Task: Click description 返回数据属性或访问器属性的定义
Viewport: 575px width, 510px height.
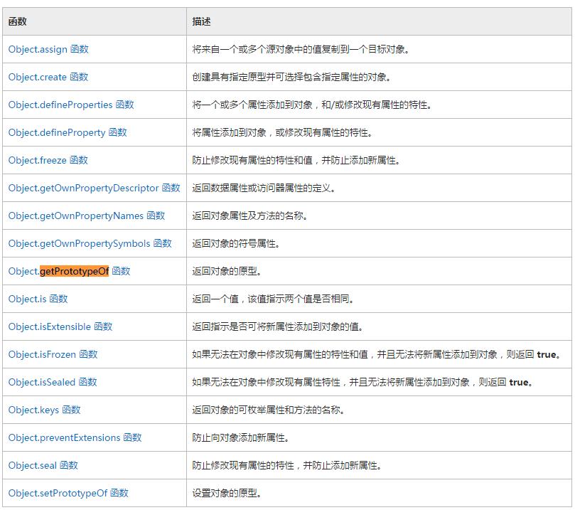Action: (x=264, y=188)
